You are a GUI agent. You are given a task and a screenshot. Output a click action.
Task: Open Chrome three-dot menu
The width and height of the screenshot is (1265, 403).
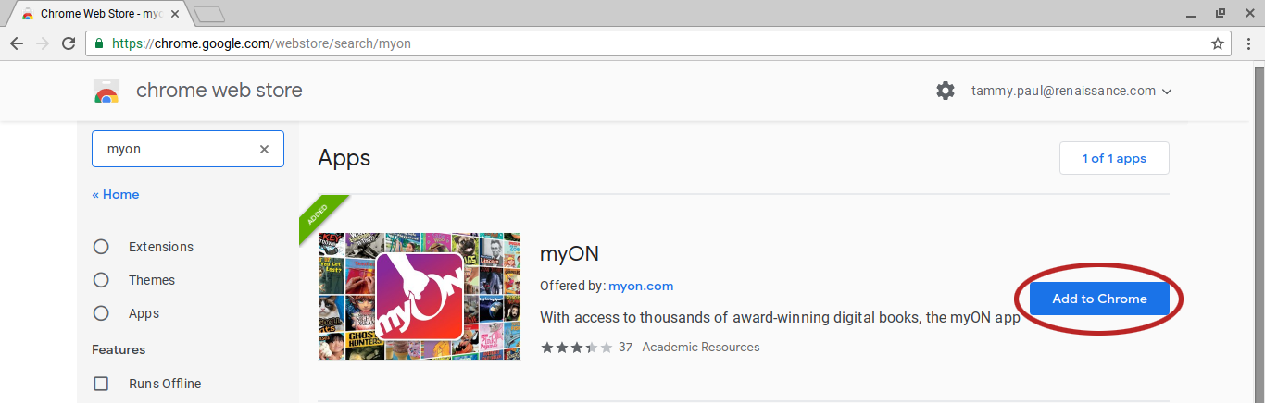coord(1248,43)
